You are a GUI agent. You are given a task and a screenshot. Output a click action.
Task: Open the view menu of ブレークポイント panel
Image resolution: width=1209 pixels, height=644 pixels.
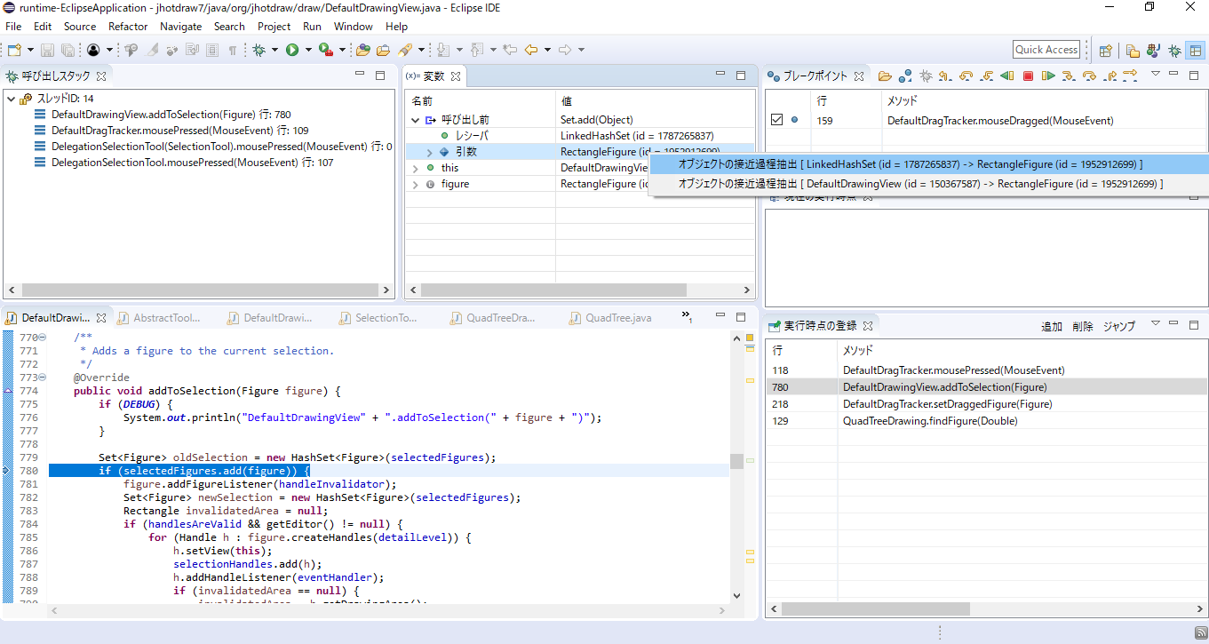click(1156, 75)
